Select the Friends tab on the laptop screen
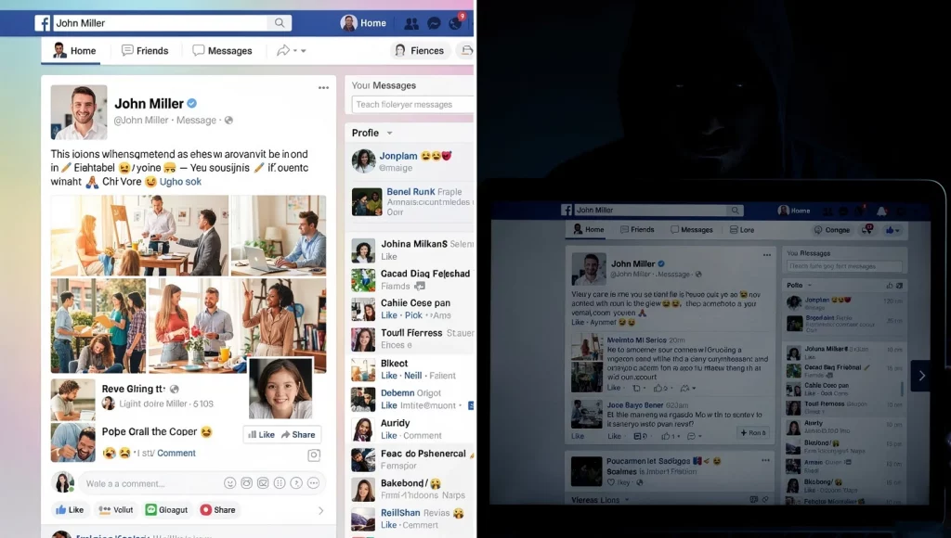951x538 pixels. [x=637, y=230]
